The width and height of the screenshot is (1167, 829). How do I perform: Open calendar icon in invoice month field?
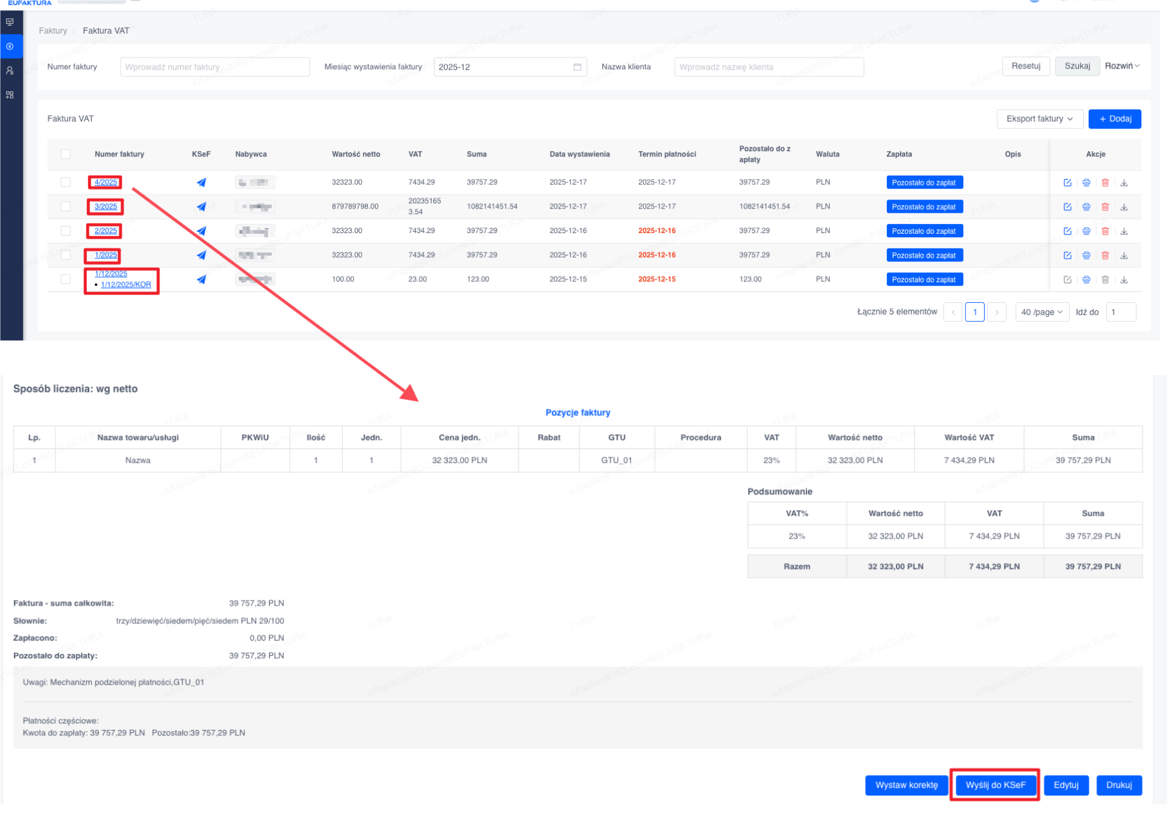pyautogui.click(x=577, y=67)
